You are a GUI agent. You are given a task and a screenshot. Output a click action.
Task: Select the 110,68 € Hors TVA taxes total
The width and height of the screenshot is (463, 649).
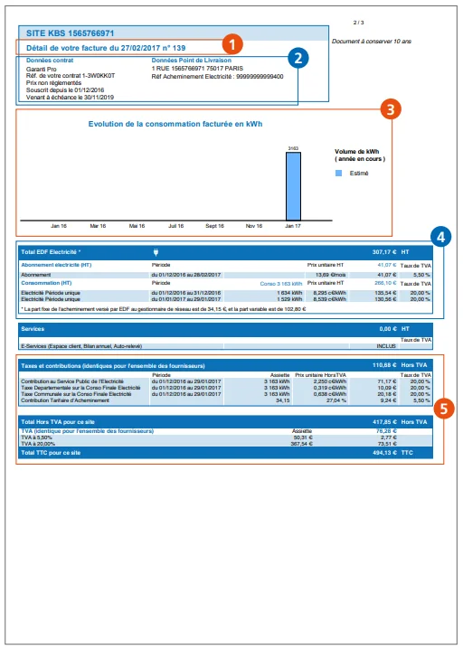click(399, 365)
